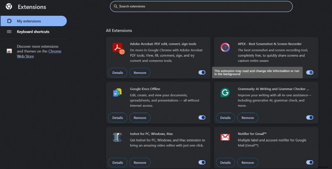332x169 pixels.
Task: Open Details for Adobe Acrobat
Action: 117,73
